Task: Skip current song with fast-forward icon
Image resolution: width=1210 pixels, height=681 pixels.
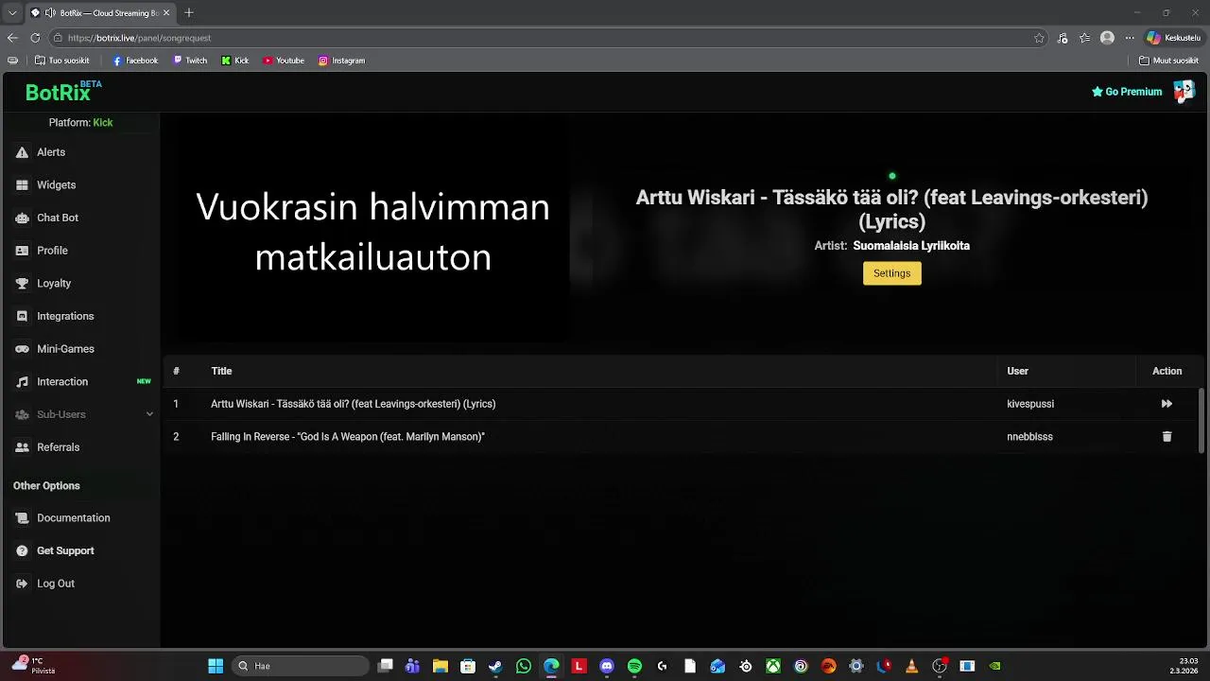Action: (x=1167, y=404)
